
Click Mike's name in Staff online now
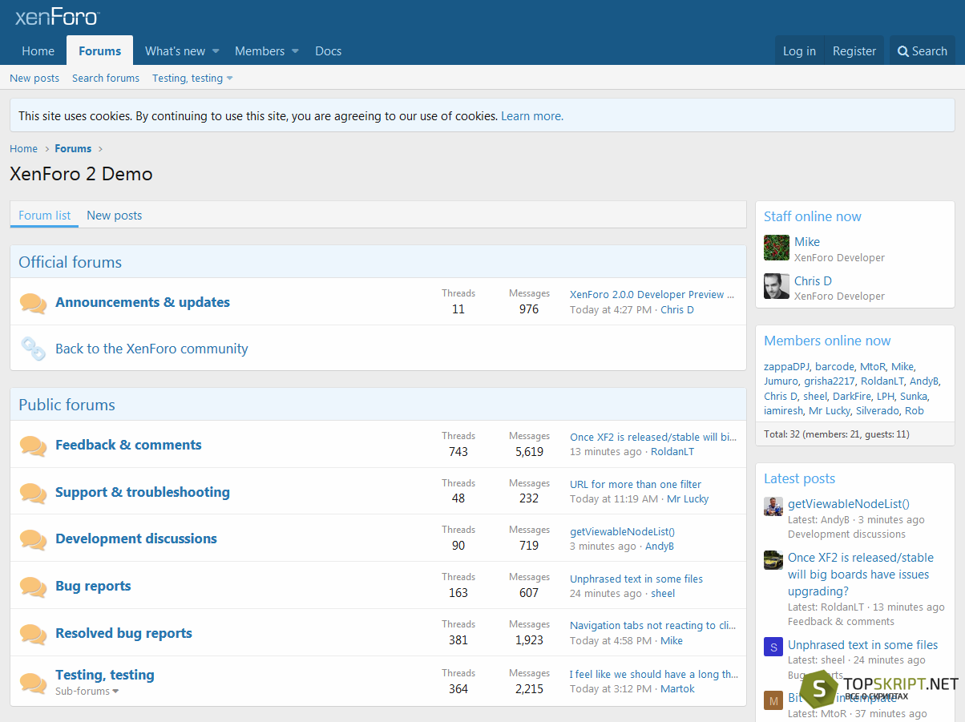[807, 242]
